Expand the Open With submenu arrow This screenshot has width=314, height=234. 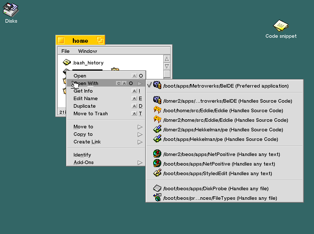(x=140, y=84)
